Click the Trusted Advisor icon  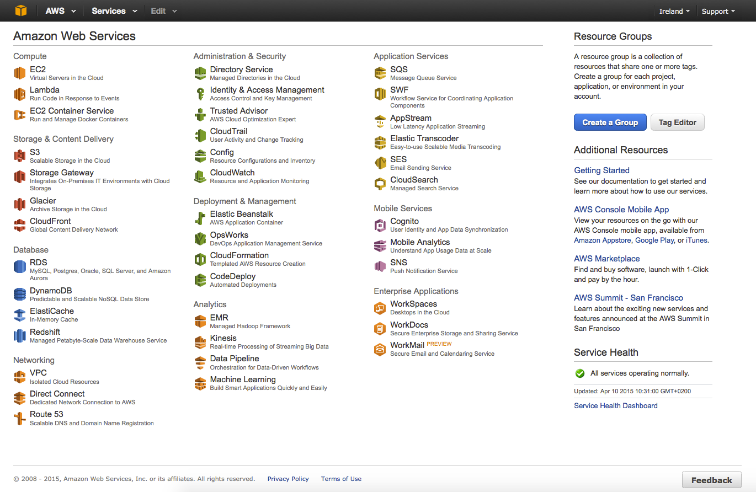[x=200, y=115]
